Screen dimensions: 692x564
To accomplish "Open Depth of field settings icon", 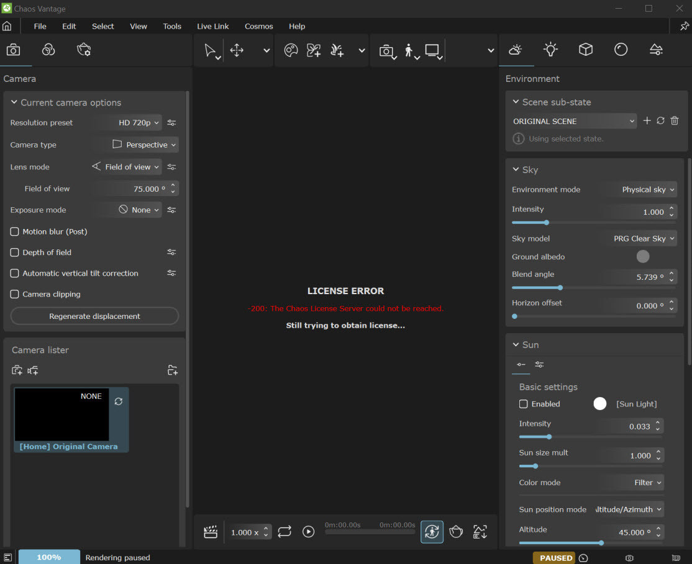I will point(171,253).
